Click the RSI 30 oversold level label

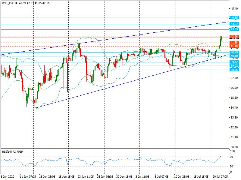[231, 166]
